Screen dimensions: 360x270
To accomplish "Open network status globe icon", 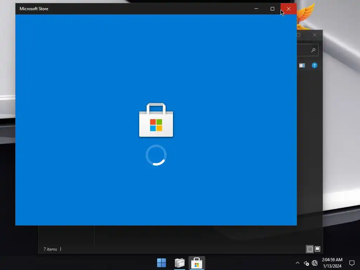I will pos(315,263).
